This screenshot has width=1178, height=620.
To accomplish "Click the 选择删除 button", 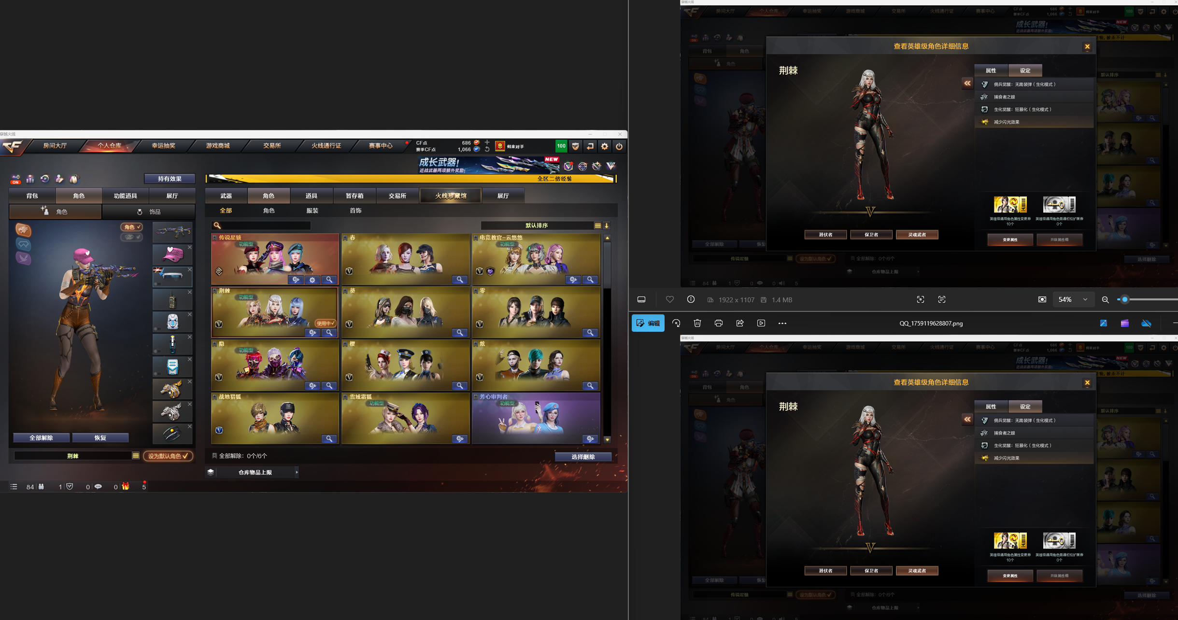I will click(x=583, y=457).
